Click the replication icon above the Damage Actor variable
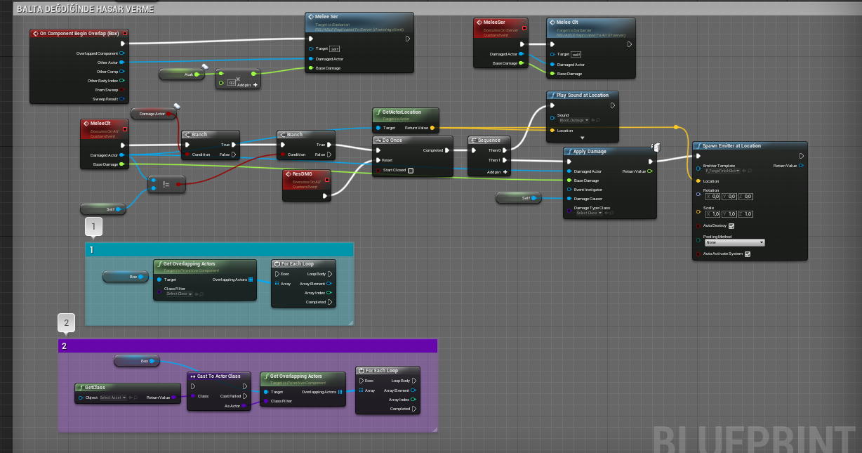862x453 pixels. point(177,106)
